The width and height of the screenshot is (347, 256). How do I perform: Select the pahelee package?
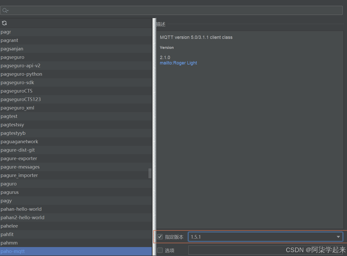point(76,226)
